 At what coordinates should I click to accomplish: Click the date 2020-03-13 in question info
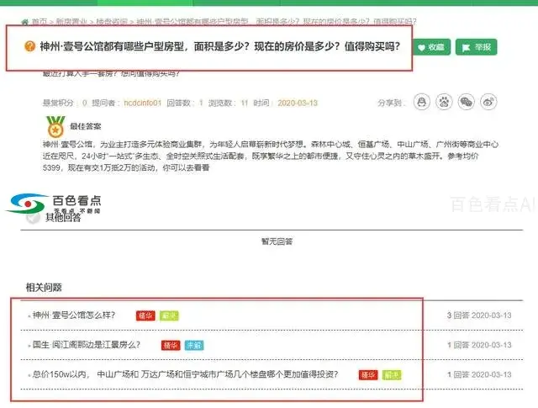click(x=298, y=103)
